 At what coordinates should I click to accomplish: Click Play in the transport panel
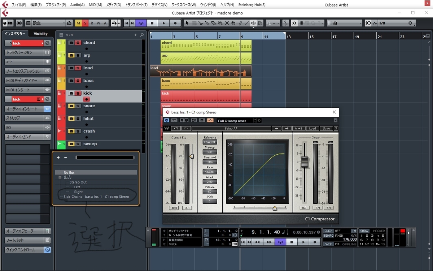pyautogui.click(x=303, y=242)
